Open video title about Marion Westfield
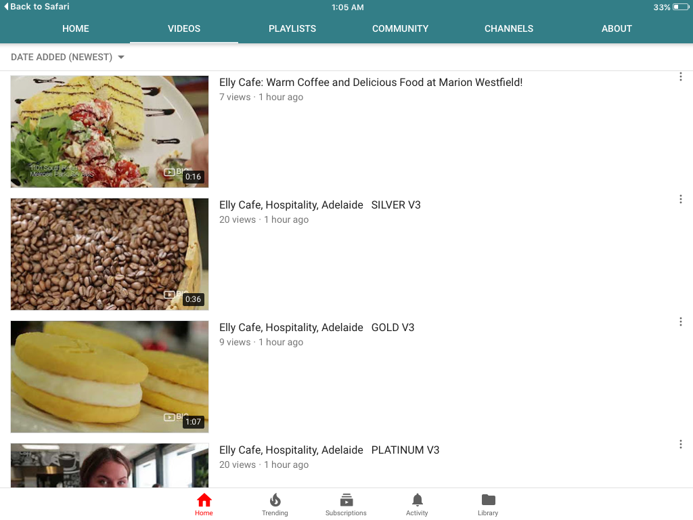 click(371, 82)
